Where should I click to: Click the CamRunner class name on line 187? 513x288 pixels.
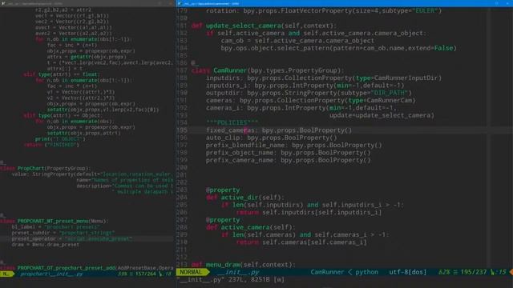pos(230,70)
